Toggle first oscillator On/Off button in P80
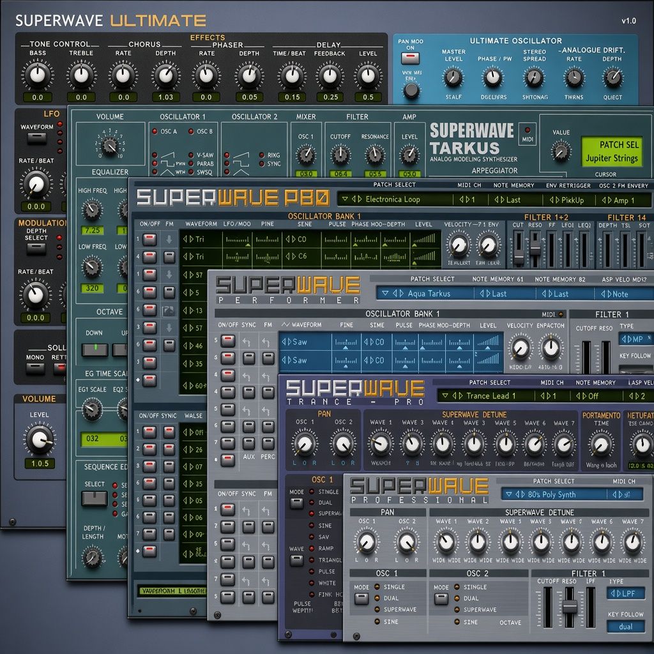Image resolution: width=654 pixels, height=654 pixels. click(149, 240)
